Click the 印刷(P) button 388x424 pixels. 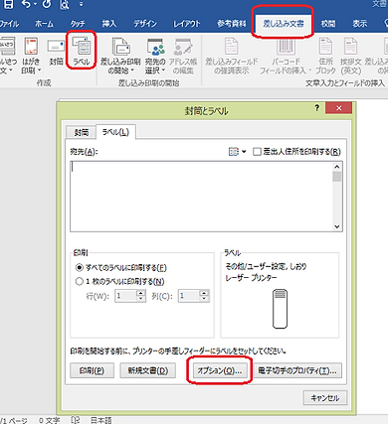(92, 370)
